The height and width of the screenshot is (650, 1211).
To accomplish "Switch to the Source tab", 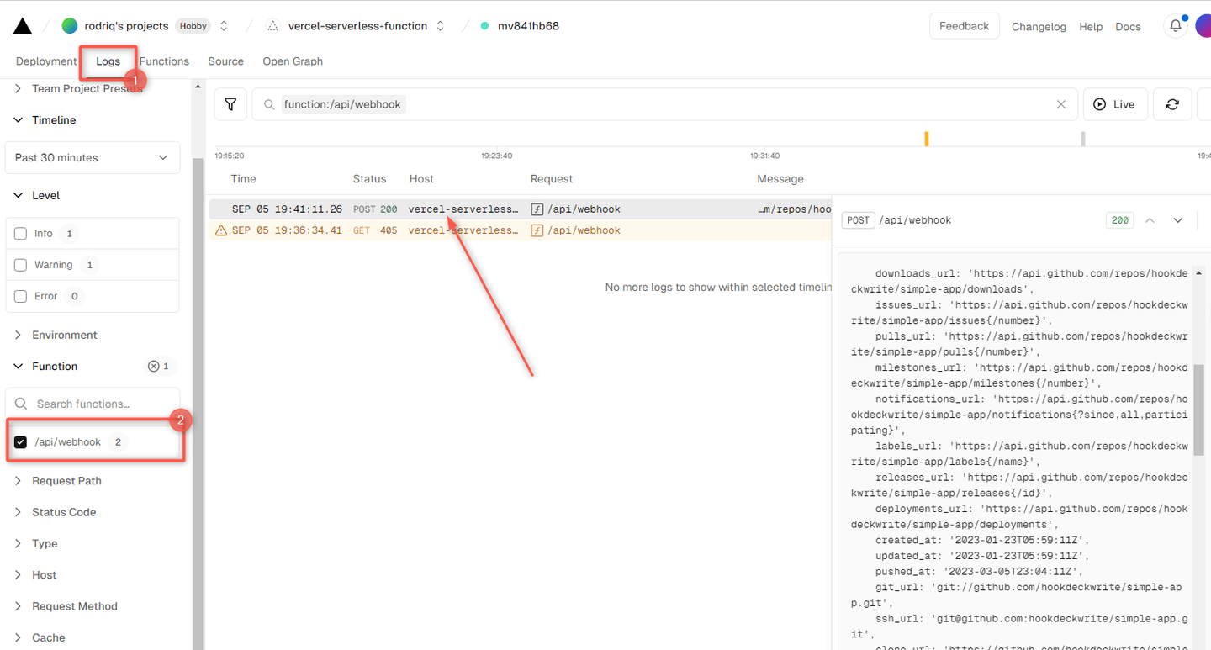I will coord(225,61).
